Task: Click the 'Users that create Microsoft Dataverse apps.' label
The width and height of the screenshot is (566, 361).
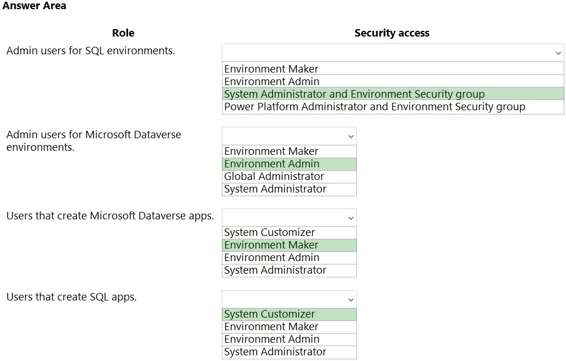Action: coord(110,216)
